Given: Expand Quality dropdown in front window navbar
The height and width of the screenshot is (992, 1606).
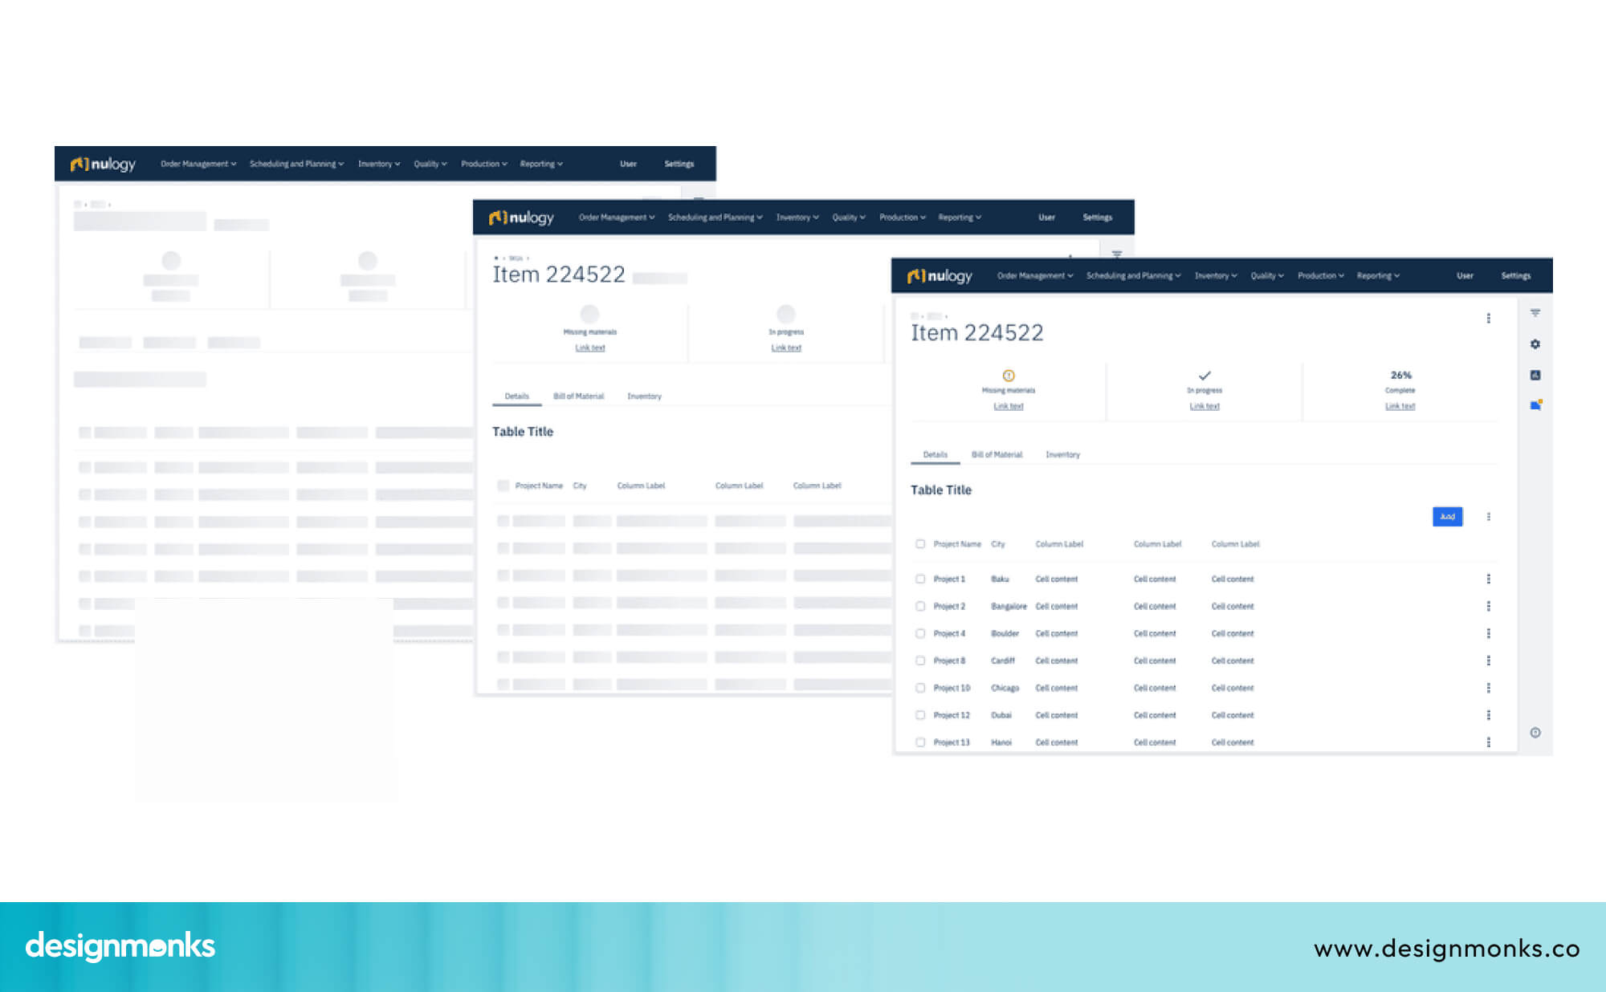Looking at the screenshot, I should click(x=1267, y=276).
